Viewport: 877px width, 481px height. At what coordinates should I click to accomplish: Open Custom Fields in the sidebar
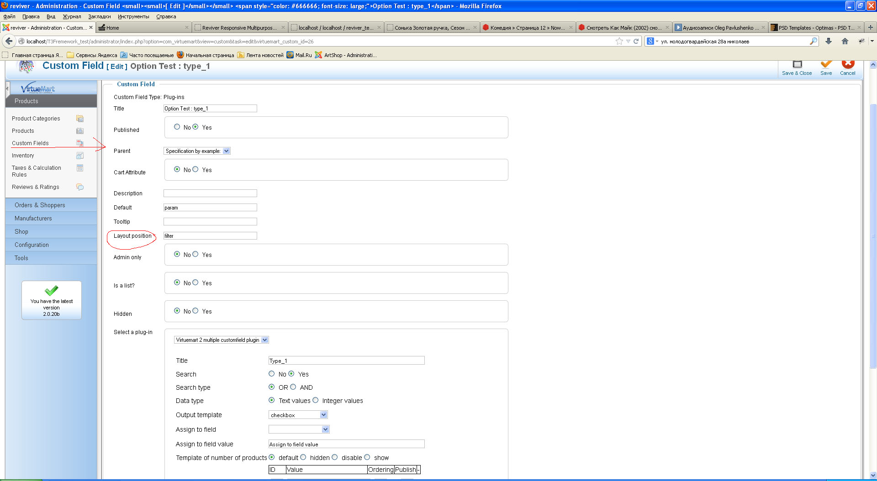(x=30, y=143)
